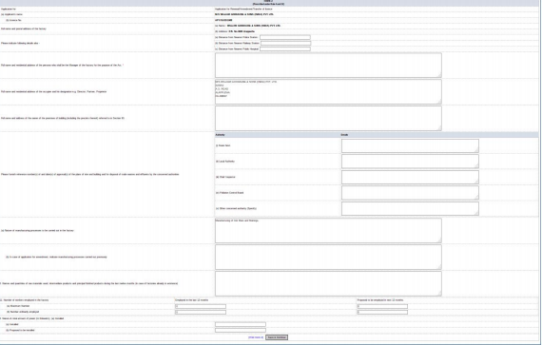Focus the Proposed to be installed power field

pos(241,330)
